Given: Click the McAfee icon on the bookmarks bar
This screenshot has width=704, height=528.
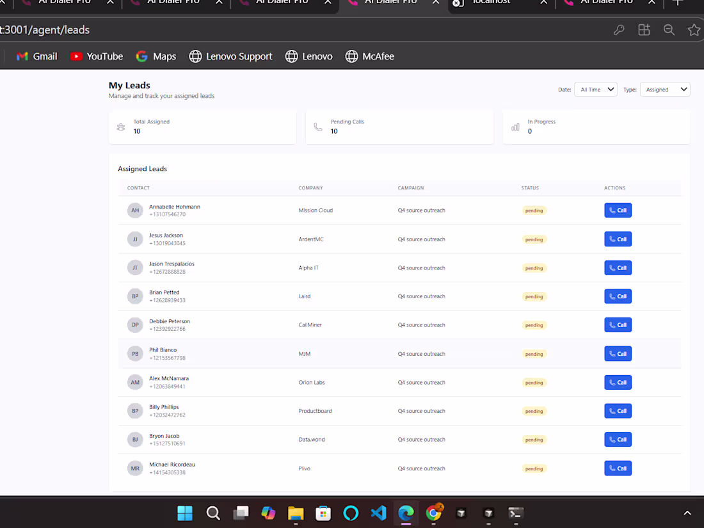Looking at the screenshot, I should point(352,56).
